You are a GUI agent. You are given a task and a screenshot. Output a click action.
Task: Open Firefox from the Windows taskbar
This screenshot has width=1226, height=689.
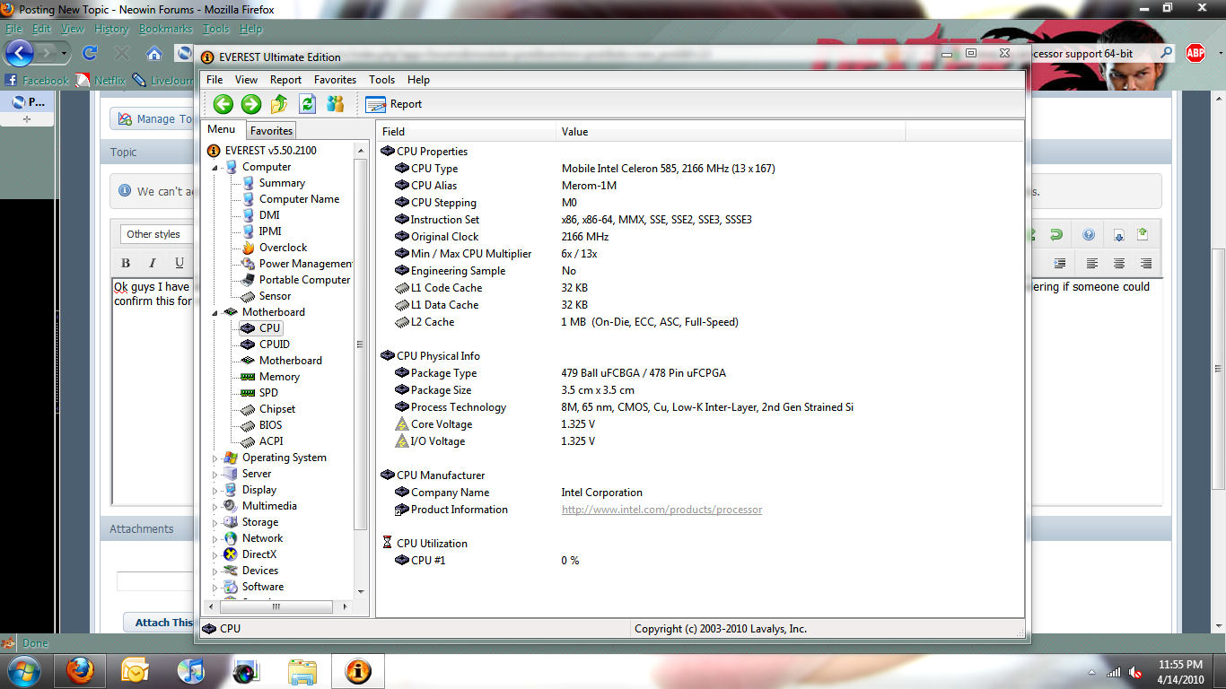(81, 670)
